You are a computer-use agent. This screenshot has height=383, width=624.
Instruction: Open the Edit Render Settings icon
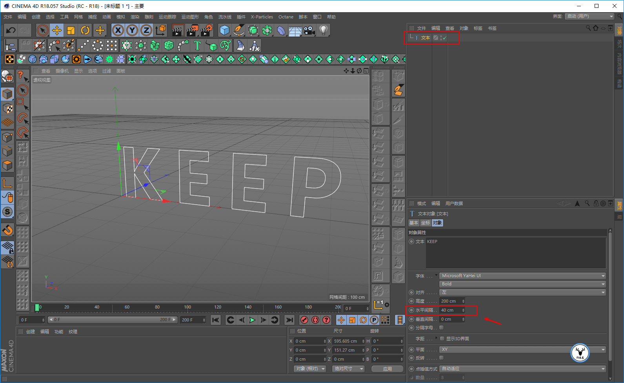click(x=206, y=30)
